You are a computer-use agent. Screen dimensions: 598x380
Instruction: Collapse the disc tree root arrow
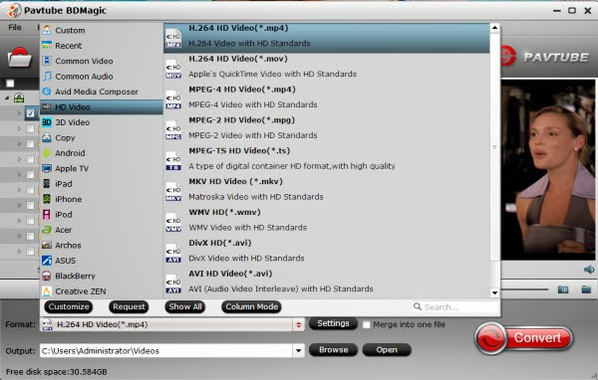7,98
